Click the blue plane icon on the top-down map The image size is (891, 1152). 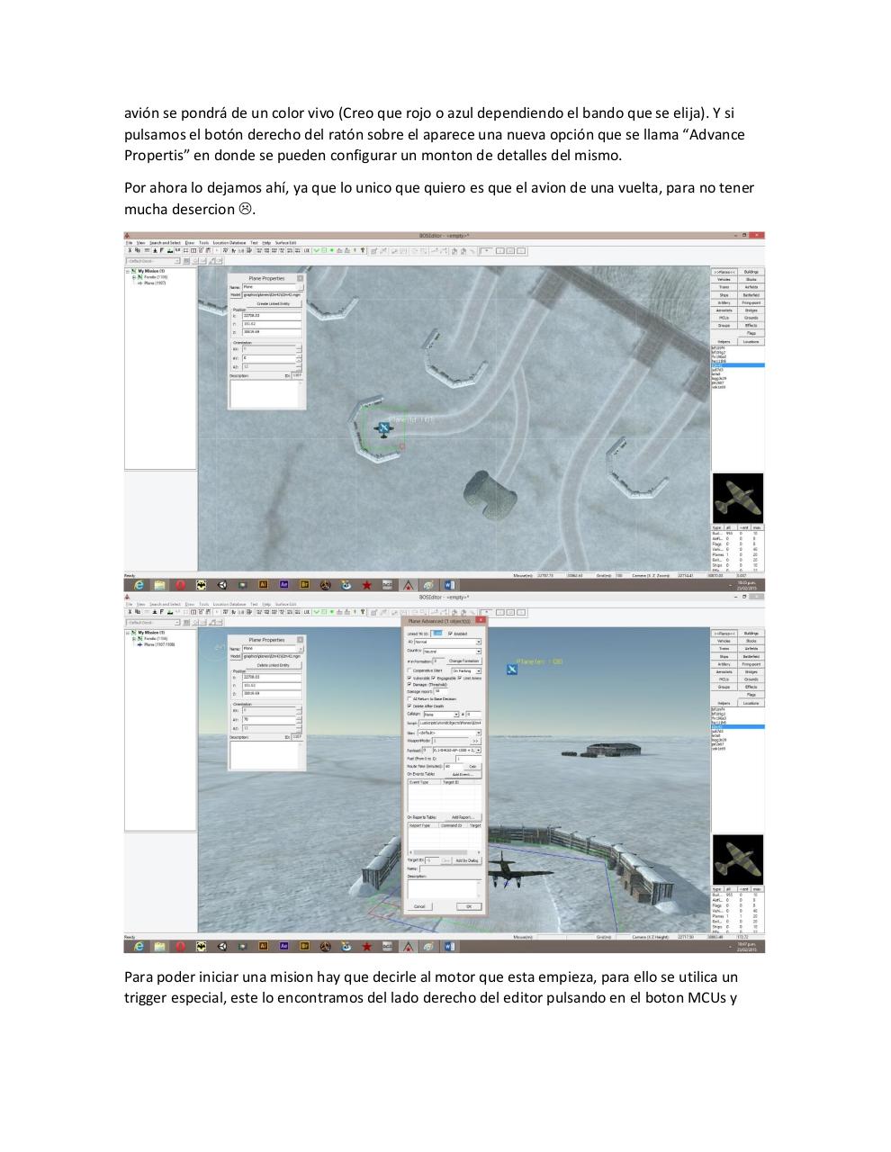click(383, 427)
